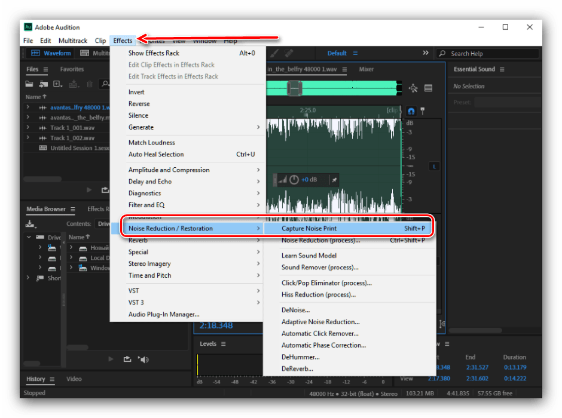The width and height of the screenshot is (562, 418).
Task: Click the Import File icon in Files panel
Action: click(43, 84)
